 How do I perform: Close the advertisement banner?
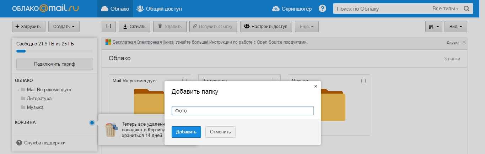point(464,42)
